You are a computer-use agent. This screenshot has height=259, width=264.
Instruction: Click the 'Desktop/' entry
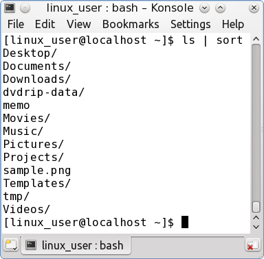(x=30, y=53)
